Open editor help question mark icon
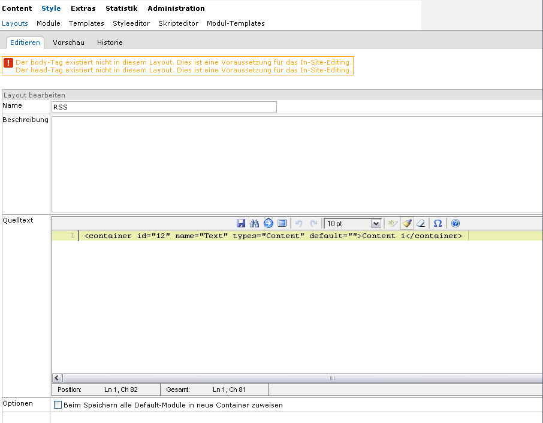The width and height of the screenshot is (543, 423). [x=455, y=223]
